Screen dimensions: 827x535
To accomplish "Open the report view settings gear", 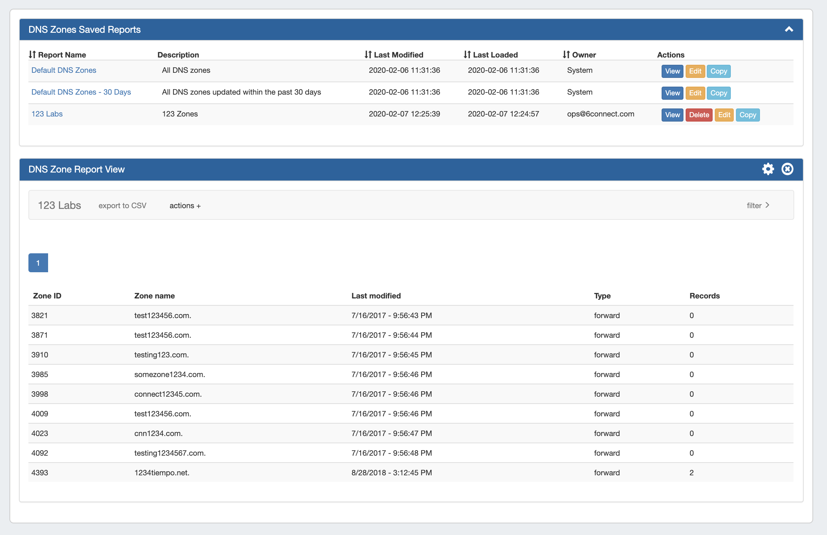I will (x=768, y=169).
